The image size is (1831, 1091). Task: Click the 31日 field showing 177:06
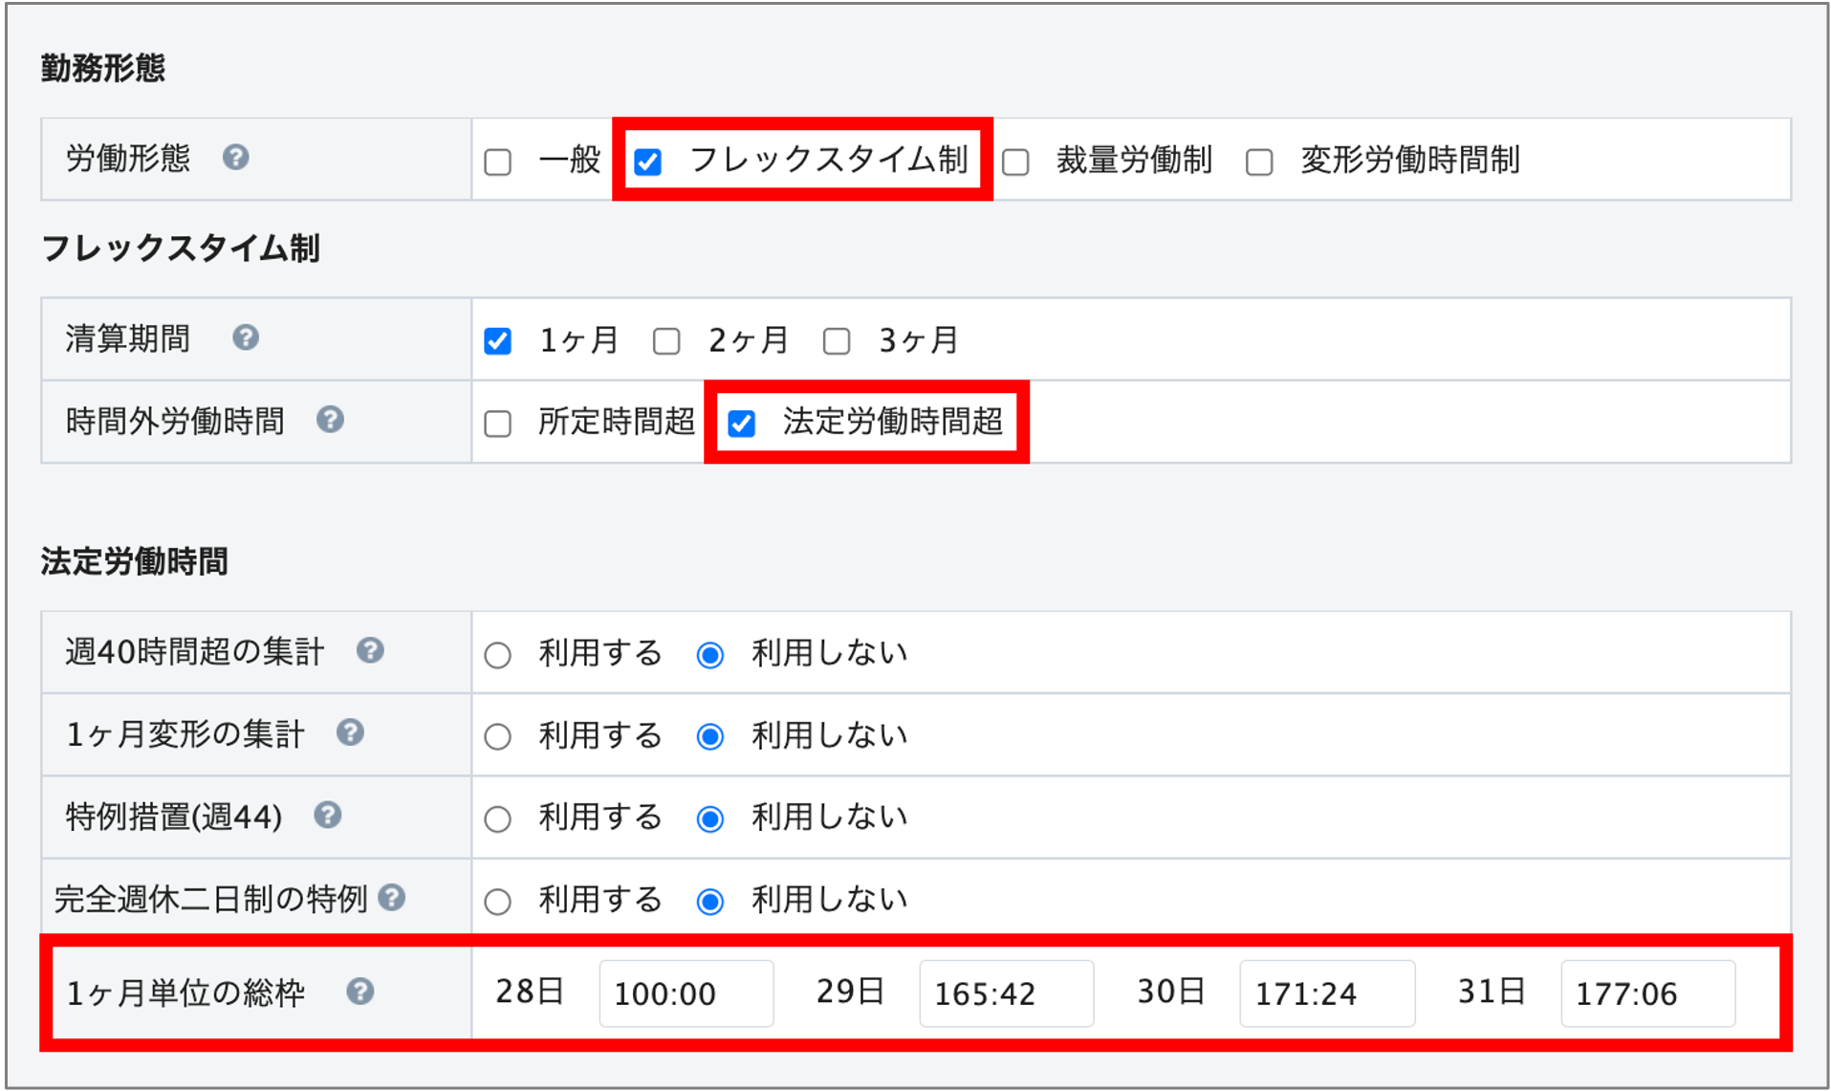pyautogui.click(x=1647, y=993)
